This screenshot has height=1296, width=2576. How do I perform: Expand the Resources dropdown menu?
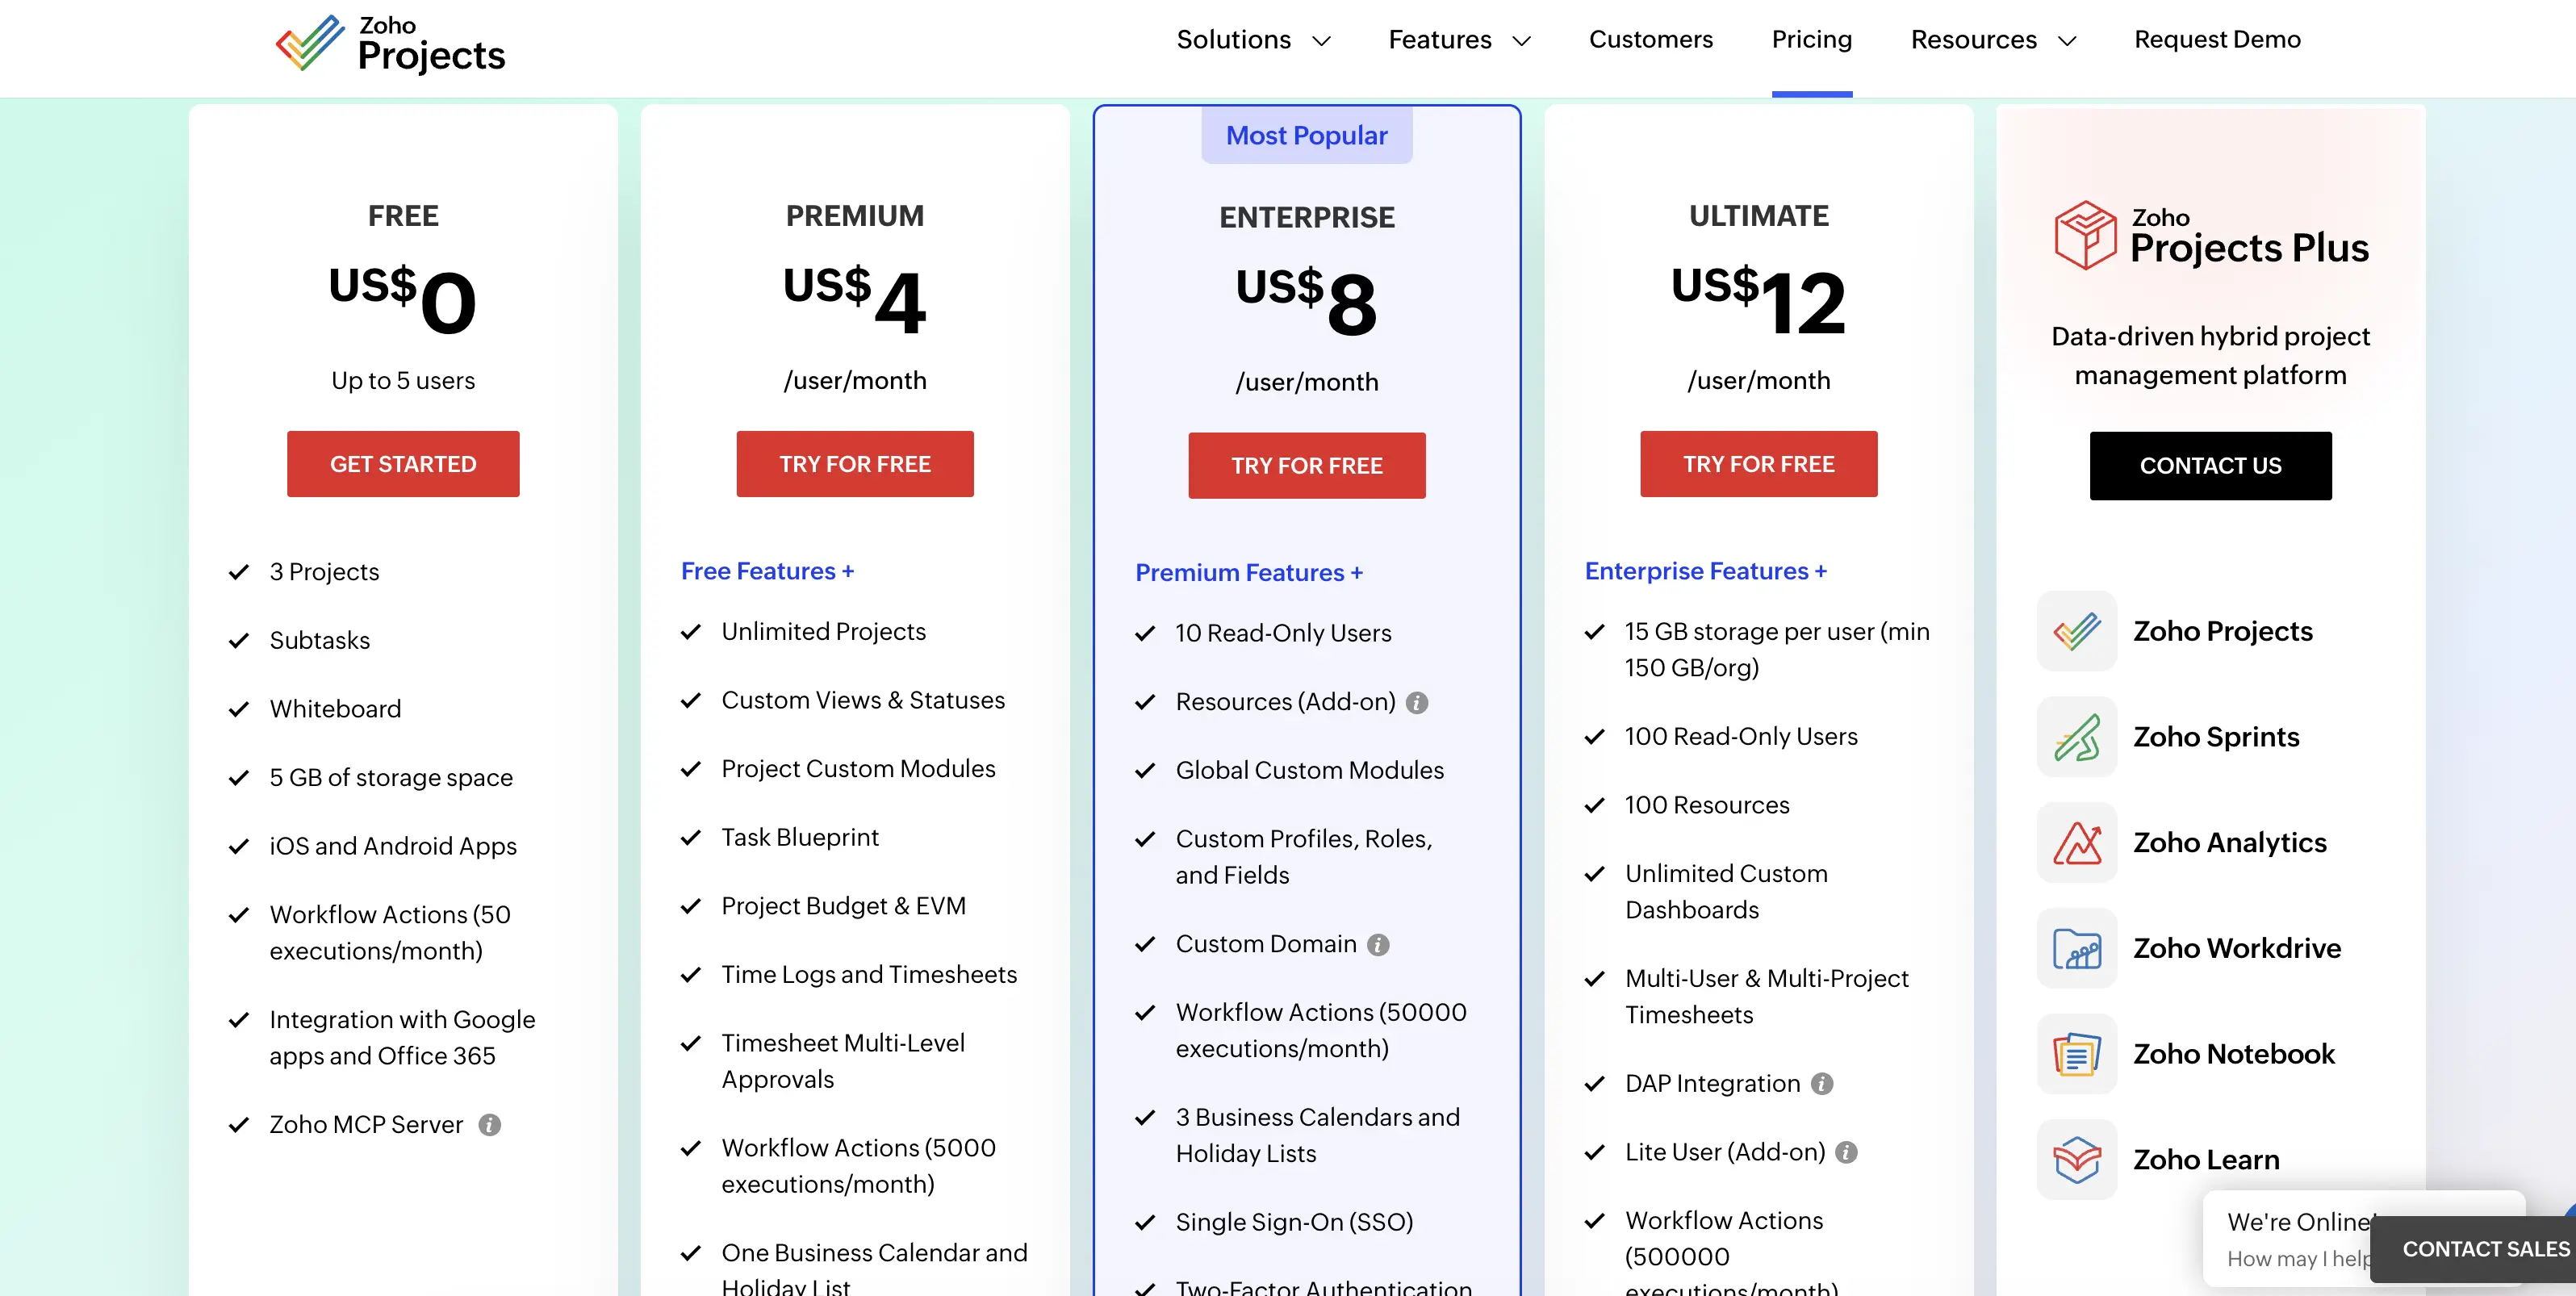[1993, 40]
